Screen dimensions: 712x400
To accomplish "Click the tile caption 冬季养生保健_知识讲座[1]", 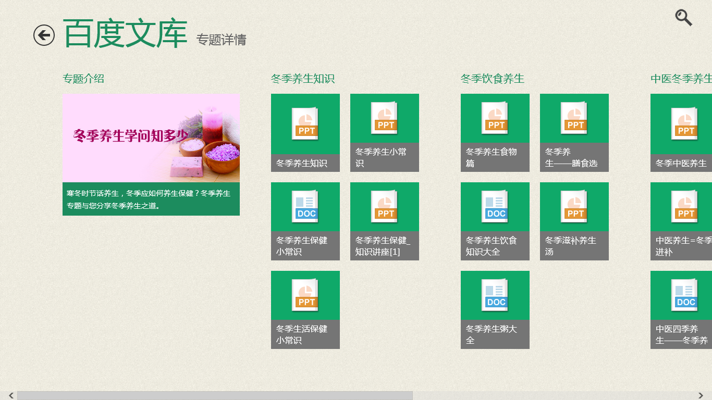I will click(383, 246).
